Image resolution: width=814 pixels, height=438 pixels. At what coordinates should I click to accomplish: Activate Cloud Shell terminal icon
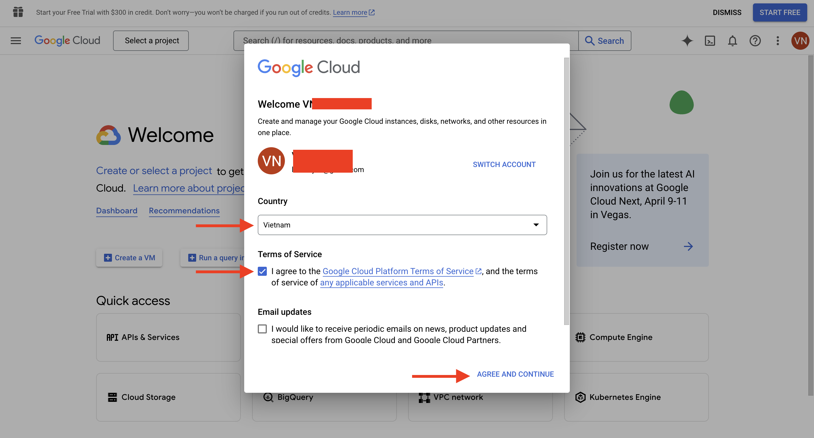[710, 41]
